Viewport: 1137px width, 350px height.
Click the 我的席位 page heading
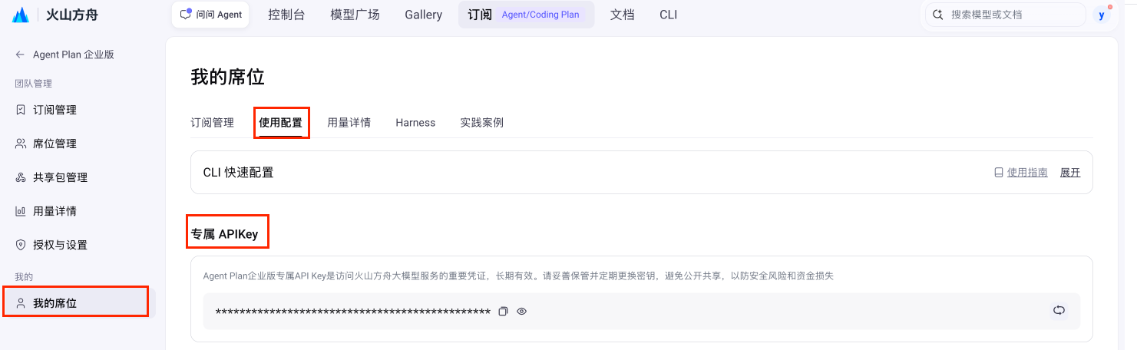(227, 77)
